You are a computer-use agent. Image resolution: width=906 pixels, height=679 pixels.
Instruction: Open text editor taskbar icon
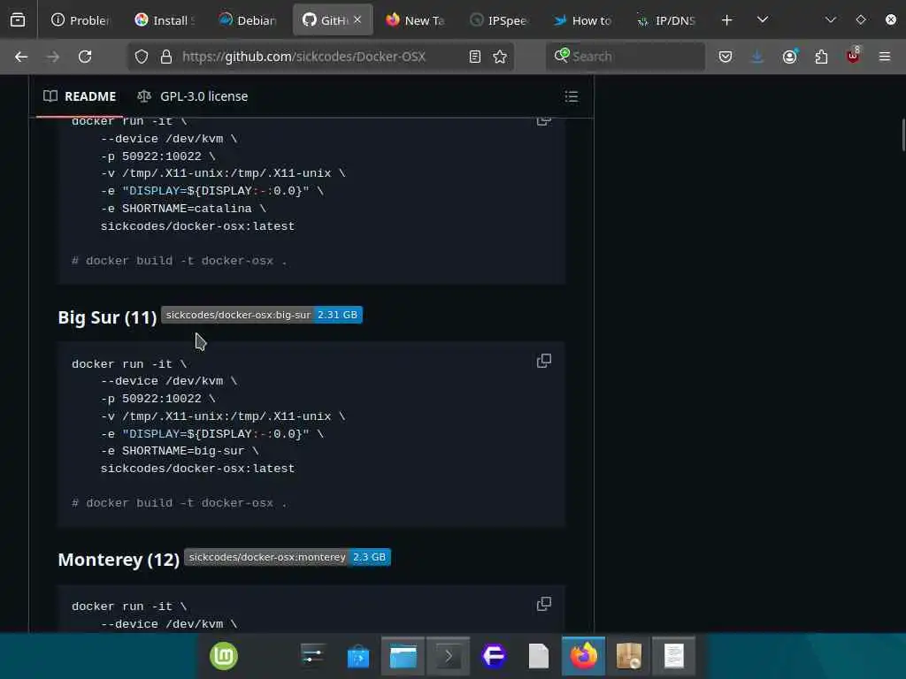coord(673,656)
